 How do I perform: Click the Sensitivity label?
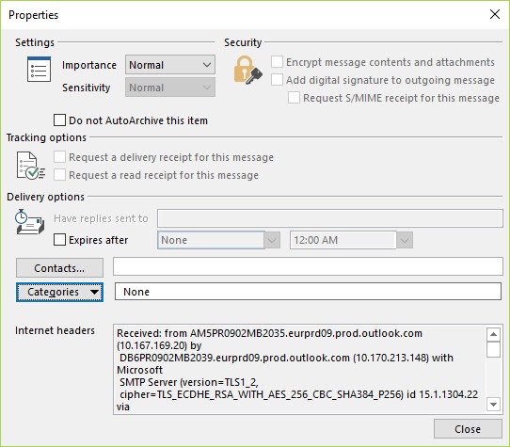click(87, 88)
